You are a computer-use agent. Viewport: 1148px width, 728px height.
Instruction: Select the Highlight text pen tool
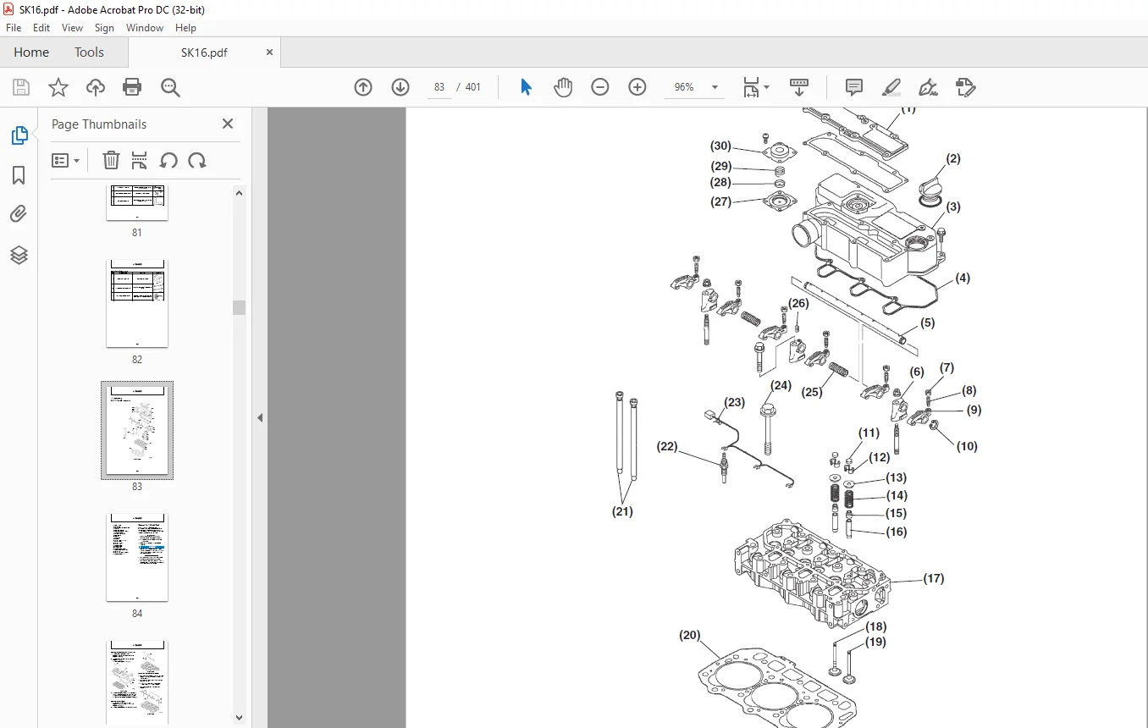[891, 87]
